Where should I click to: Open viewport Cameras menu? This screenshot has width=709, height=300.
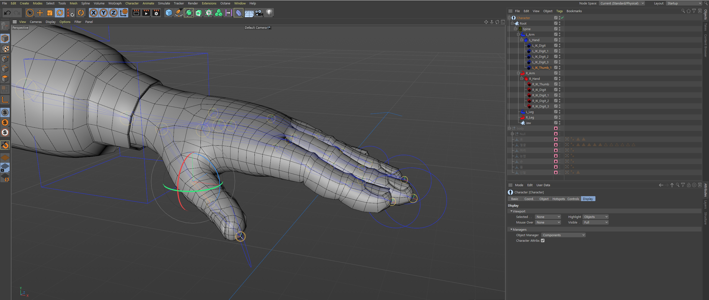pos(36,22)
